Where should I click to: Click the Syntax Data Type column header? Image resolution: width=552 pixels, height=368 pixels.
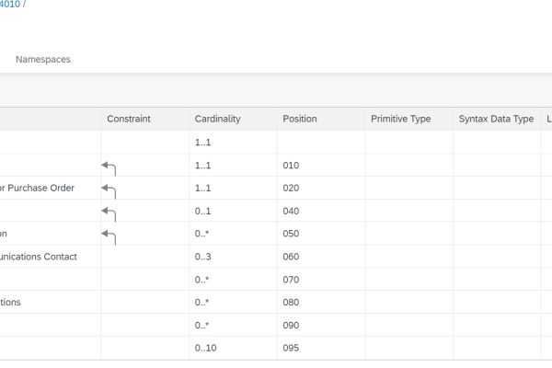(x=496, y=119)
